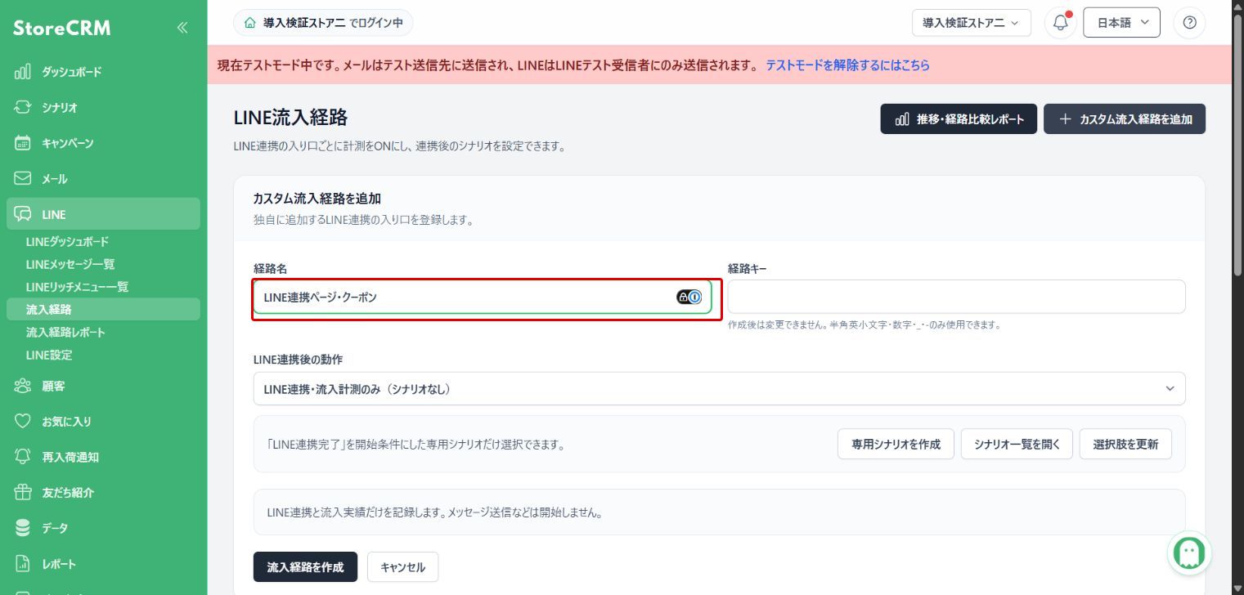Open the ダッシュボード bar-chart icon in sidebar

click(23, 72)
